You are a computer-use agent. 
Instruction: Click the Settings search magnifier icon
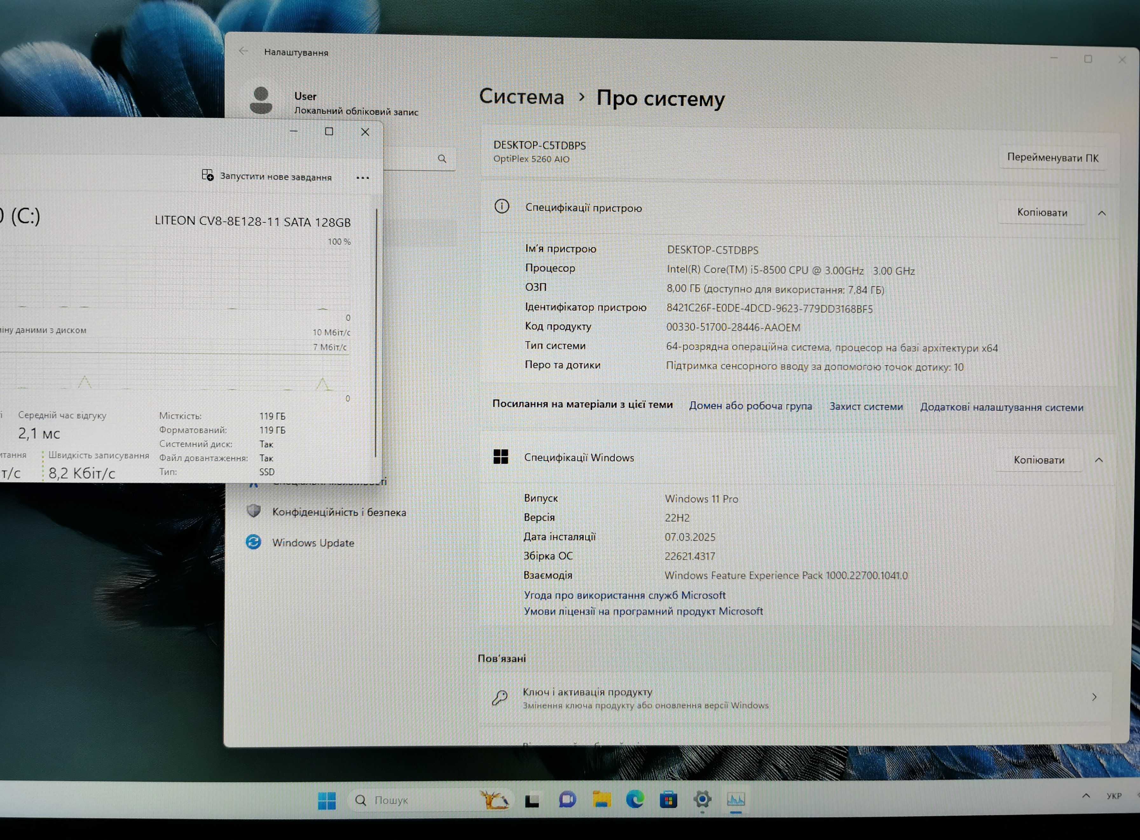point(442,159)
